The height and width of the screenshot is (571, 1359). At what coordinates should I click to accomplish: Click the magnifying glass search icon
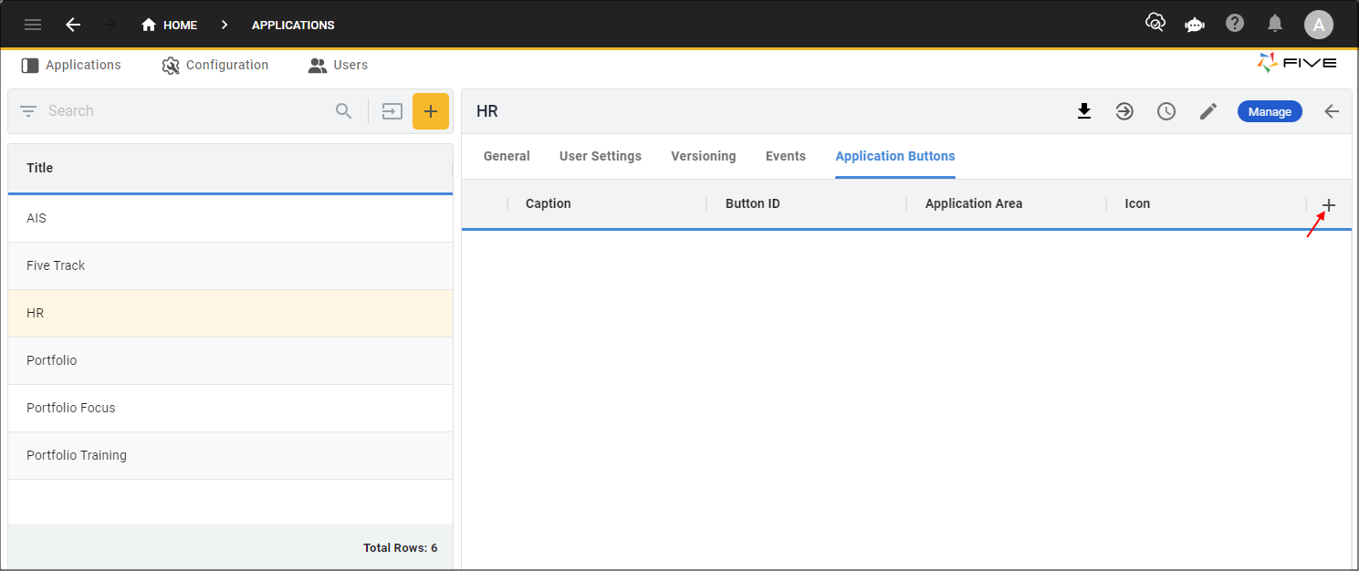pos(344,111)
